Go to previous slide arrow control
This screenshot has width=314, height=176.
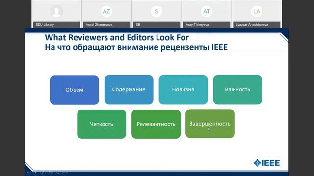pyautogui.click(x=28, y=172)
